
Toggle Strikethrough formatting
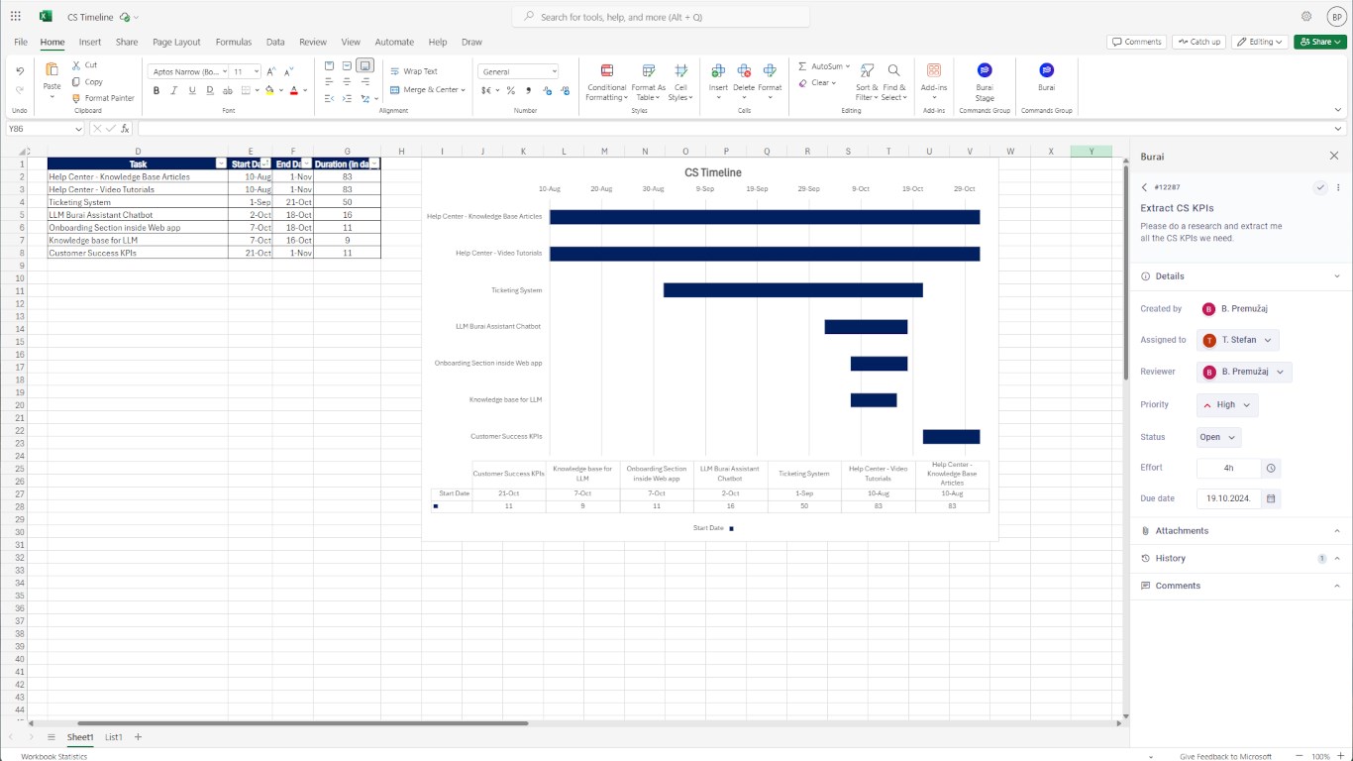[x=227, y=90]
